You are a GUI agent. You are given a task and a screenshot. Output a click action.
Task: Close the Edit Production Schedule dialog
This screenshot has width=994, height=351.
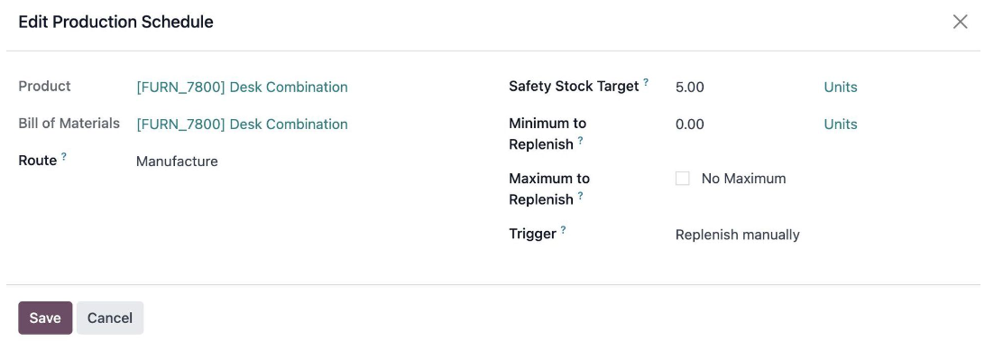tap(960, 22)
